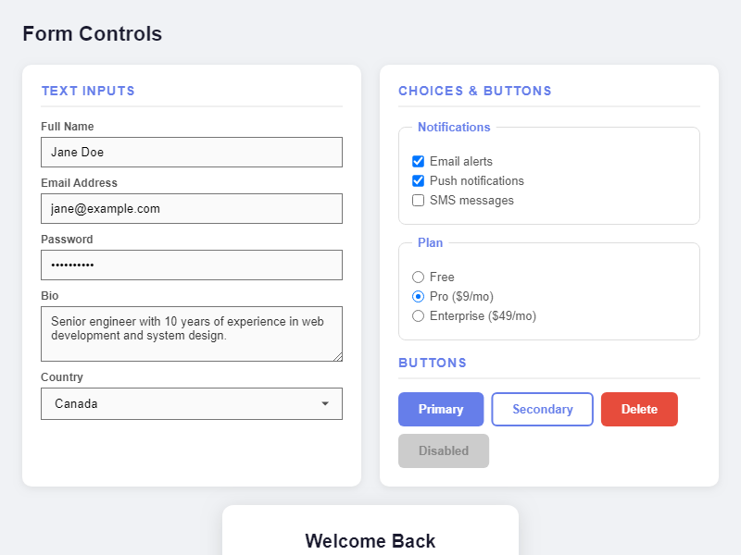741x555 pixels.
Task: Edit the Bio text area
Action: [x=192, y=334]
